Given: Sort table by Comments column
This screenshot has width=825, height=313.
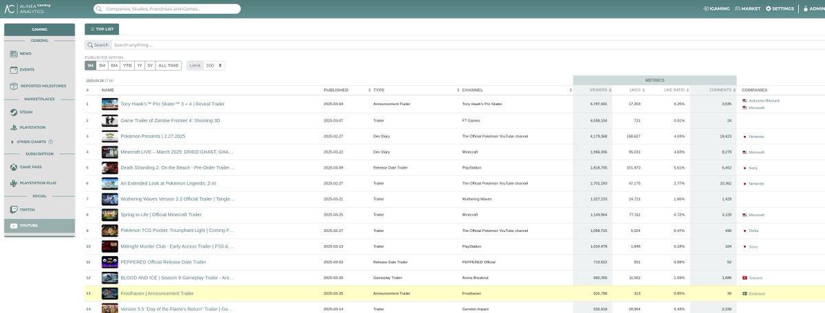Looking at the screenshot, I should click(x=733, y=90).
